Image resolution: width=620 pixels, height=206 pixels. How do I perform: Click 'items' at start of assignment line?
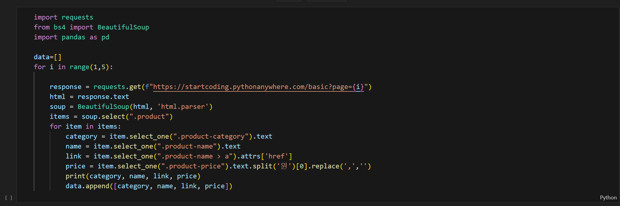tap(59, 117)
